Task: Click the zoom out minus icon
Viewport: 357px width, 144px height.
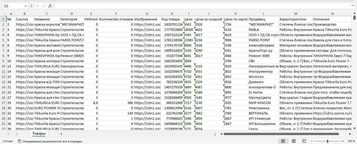Action: (312, 141)
